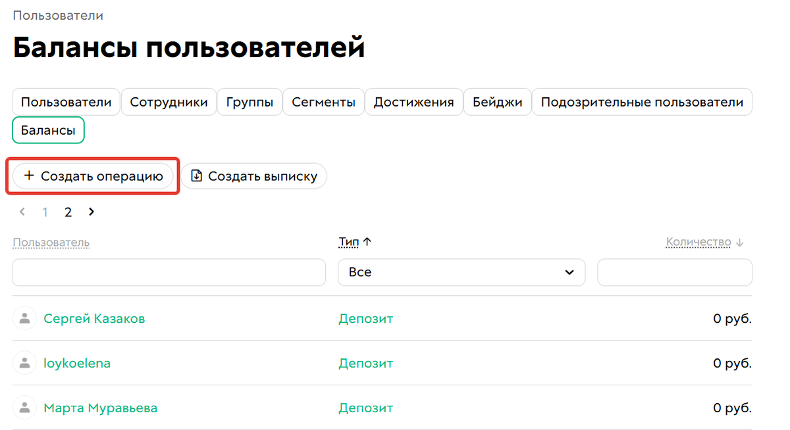
Task: Go to page 2 in pagination
Action: coord(68,212)
